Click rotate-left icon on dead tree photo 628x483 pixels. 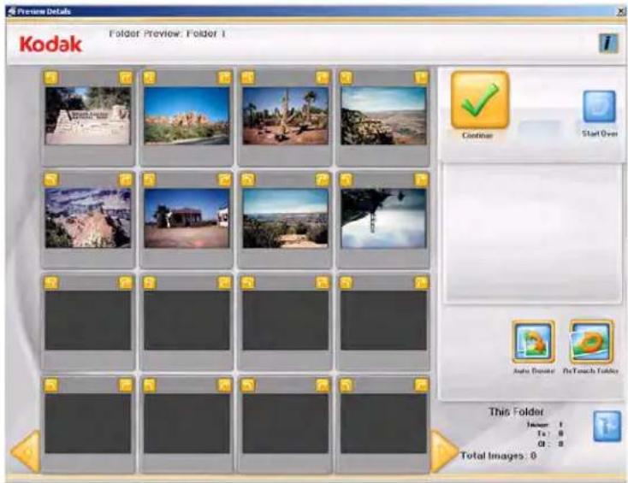coord(248,78)
